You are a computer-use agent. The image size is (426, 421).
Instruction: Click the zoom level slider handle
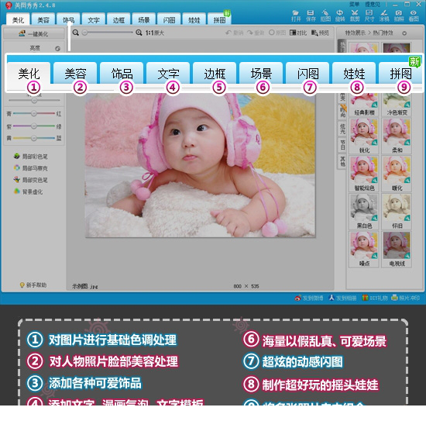pos(85,33)
